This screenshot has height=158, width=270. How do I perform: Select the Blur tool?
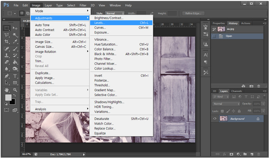click(x=7, y=69)
